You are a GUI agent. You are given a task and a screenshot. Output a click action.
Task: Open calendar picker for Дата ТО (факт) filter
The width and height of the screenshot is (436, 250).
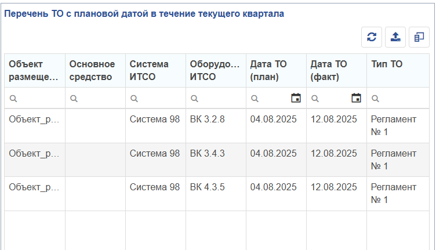(356, 98)
